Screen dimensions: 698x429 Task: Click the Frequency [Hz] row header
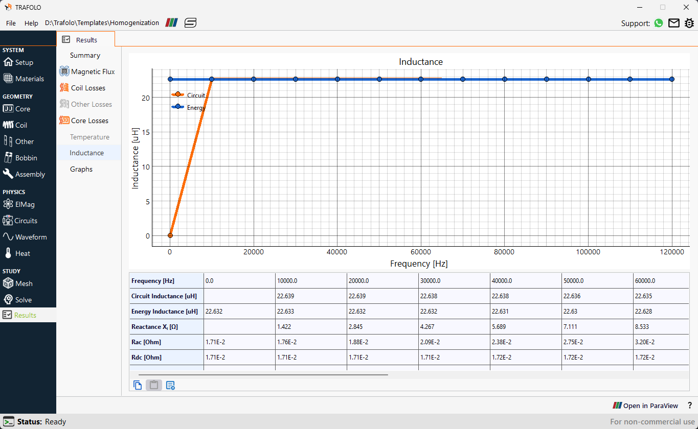point(166,281)
